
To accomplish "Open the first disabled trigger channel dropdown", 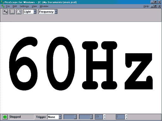I will point(75,117).
